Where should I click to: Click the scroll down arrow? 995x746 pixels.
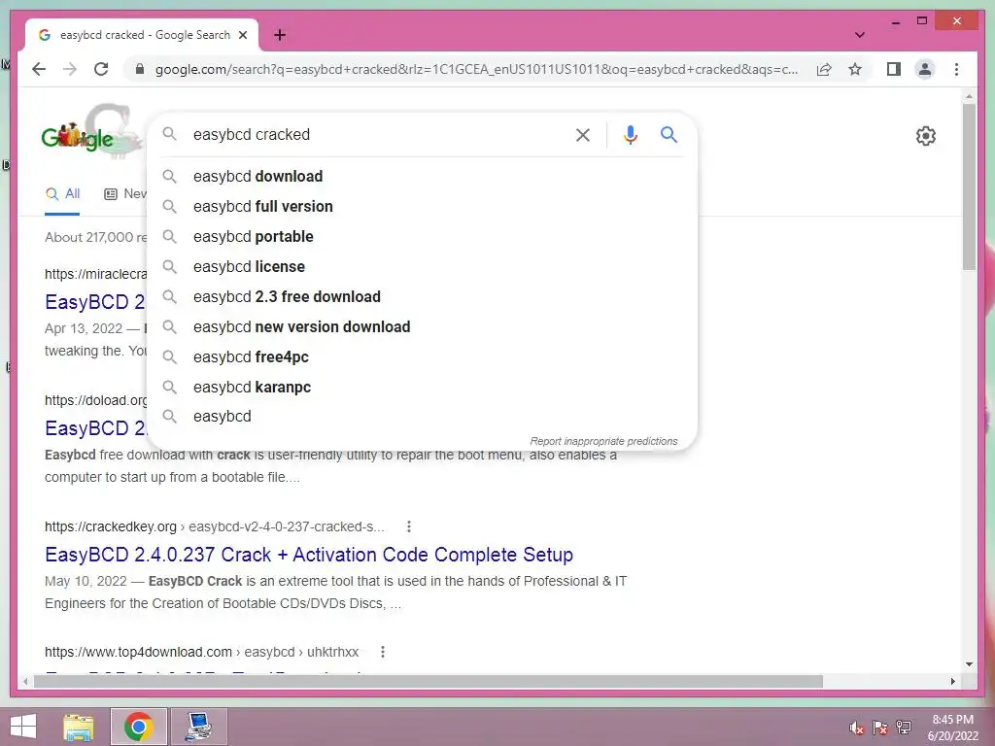969,664
